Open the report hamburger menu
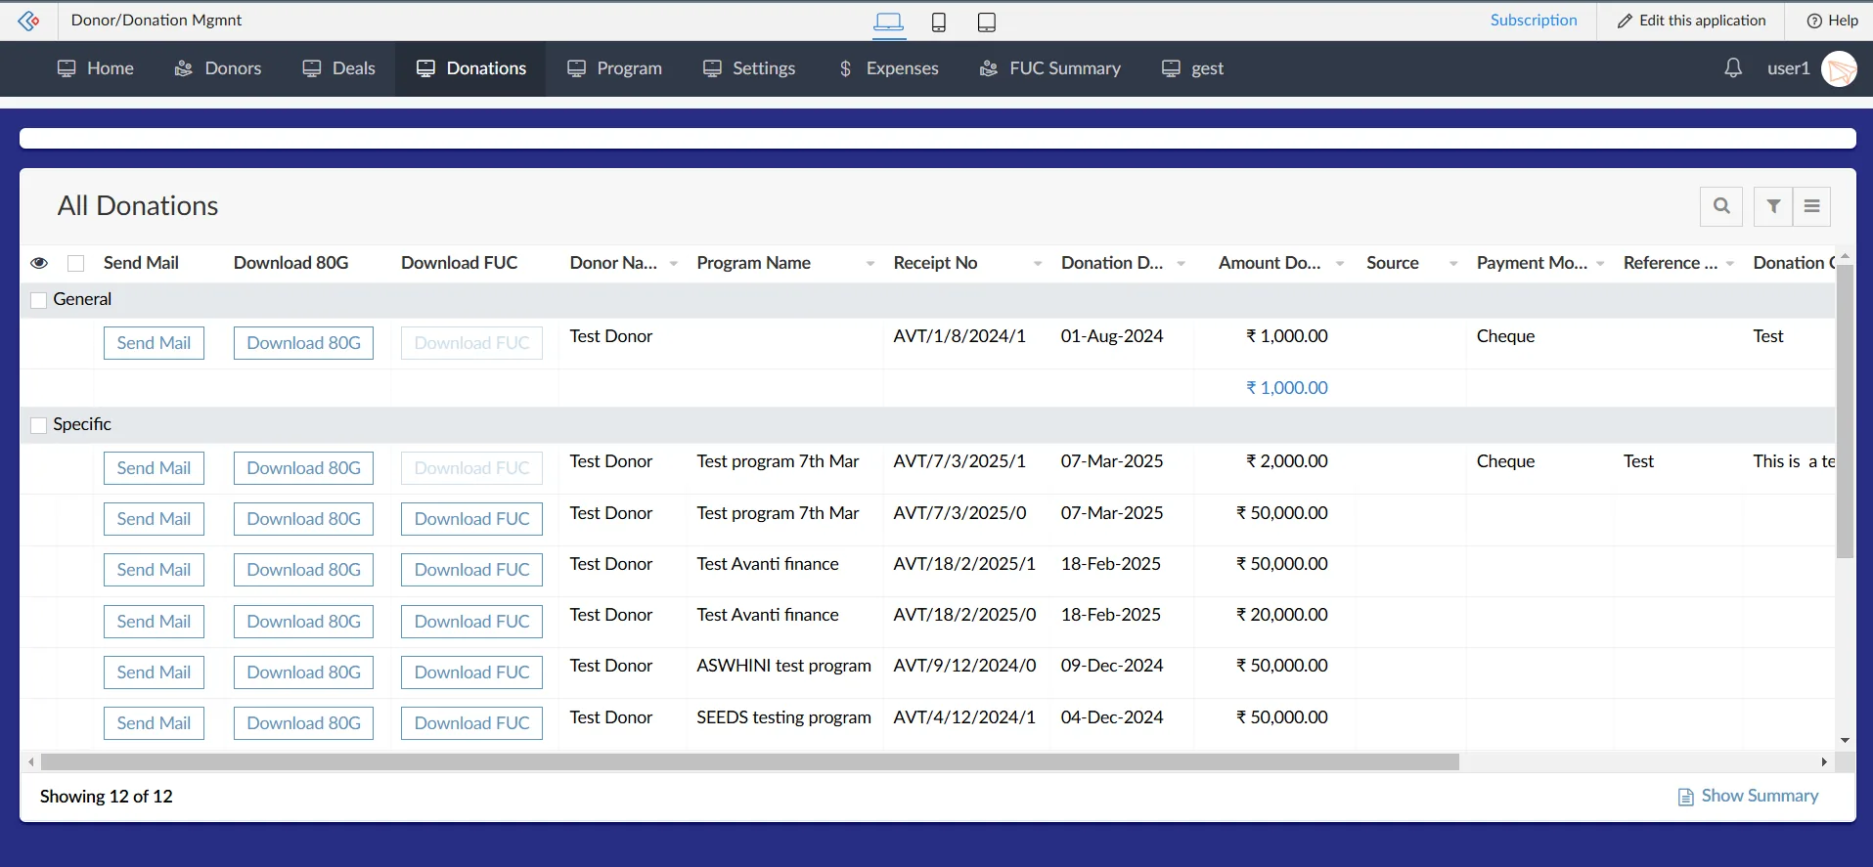Image resolution: width=1873 pixels, height=867 pixels. [1811, 206]
